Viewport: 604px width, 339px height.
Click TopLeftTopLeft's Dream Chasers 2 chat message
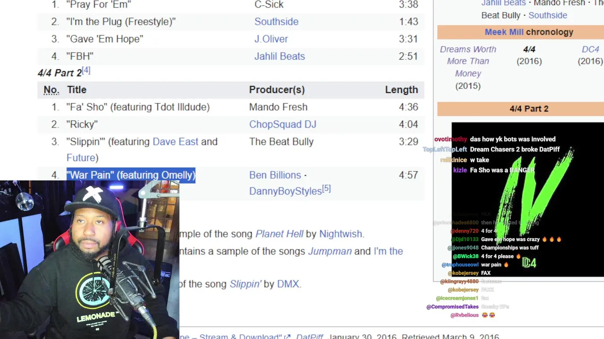click(x=515, y=150)
